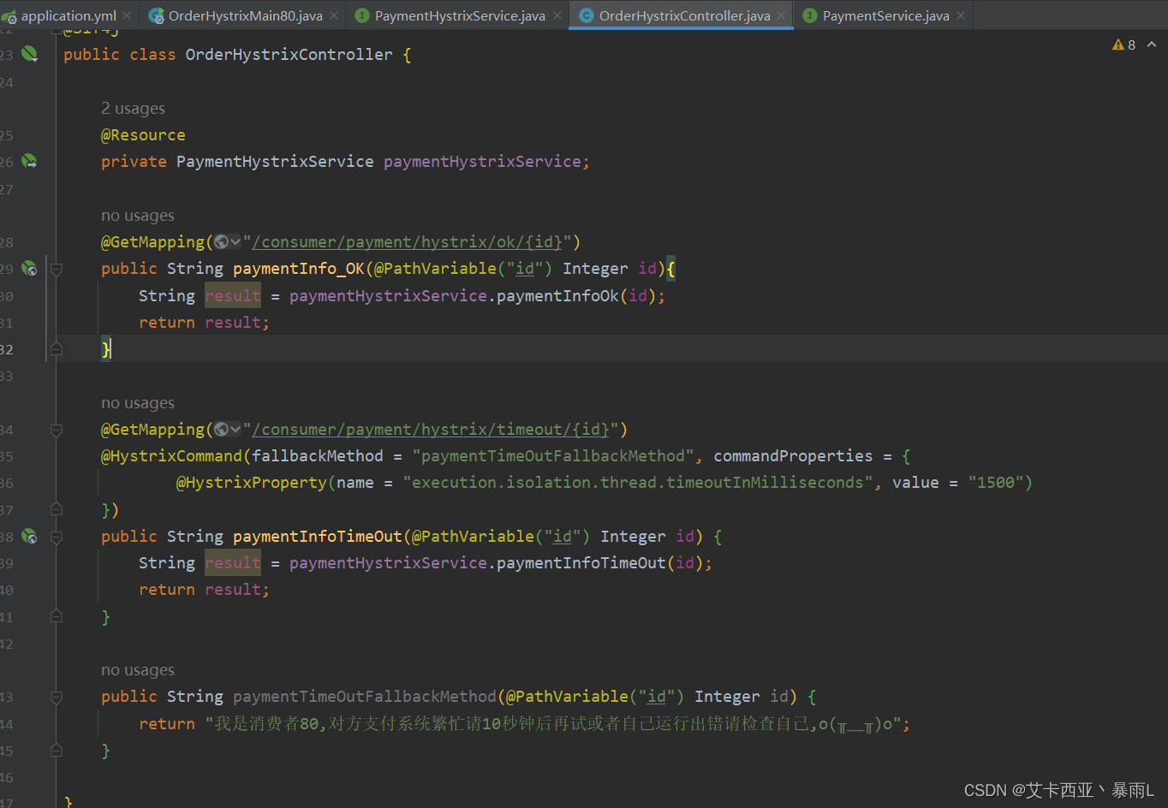Close the PaymentService.java tab
Image resolution: width=1168 pixels, height=808 pixels.
point(961,15)
